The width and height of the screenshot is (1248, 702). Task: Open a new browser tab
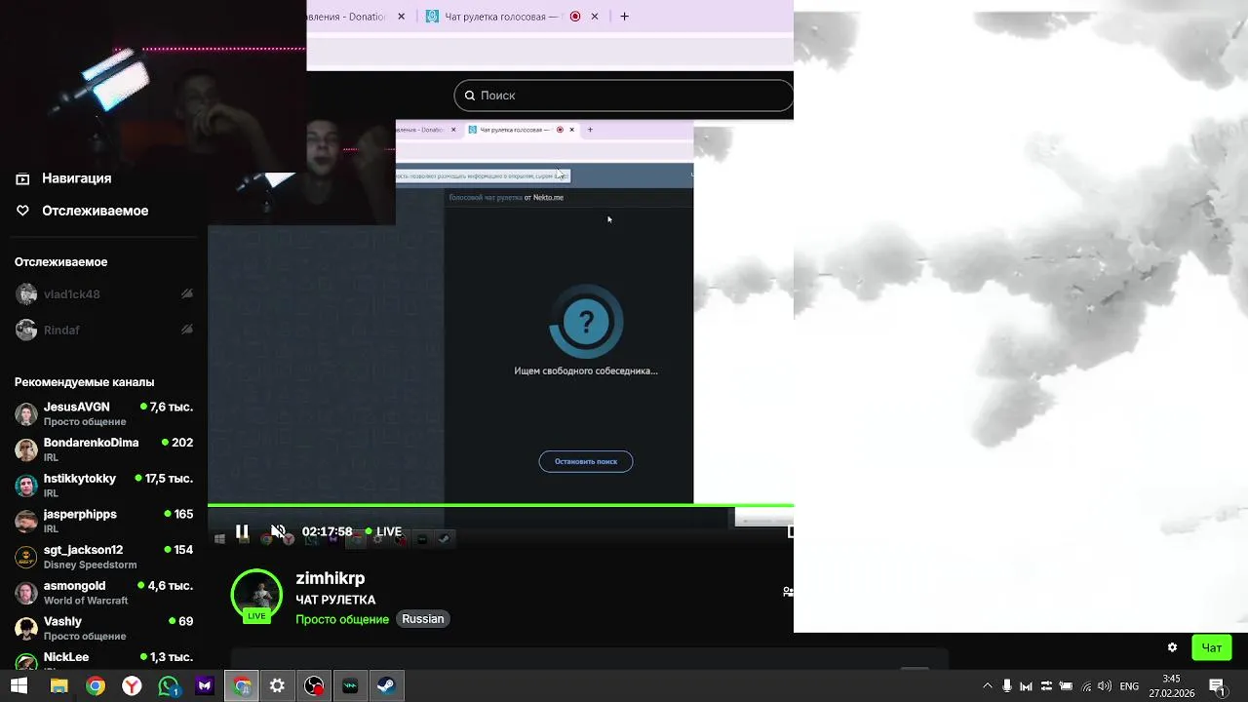point(624,17)
